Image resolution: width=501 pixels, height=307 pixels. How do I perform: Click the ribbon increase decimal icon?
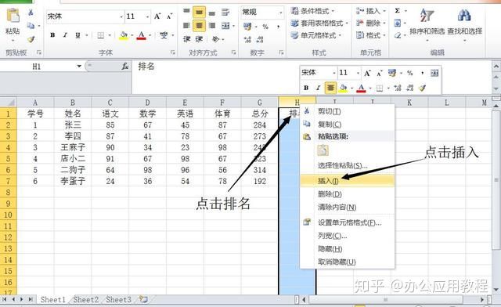(247, 39)
